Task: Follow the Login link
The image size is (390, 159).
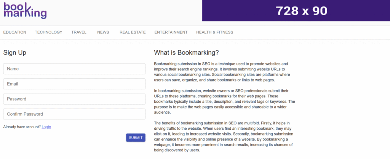Action: point(46,127)
